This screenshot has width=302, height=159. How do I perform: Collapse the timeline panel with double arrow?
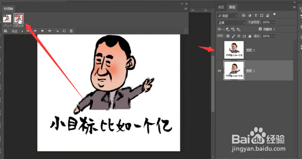point(182,4)
